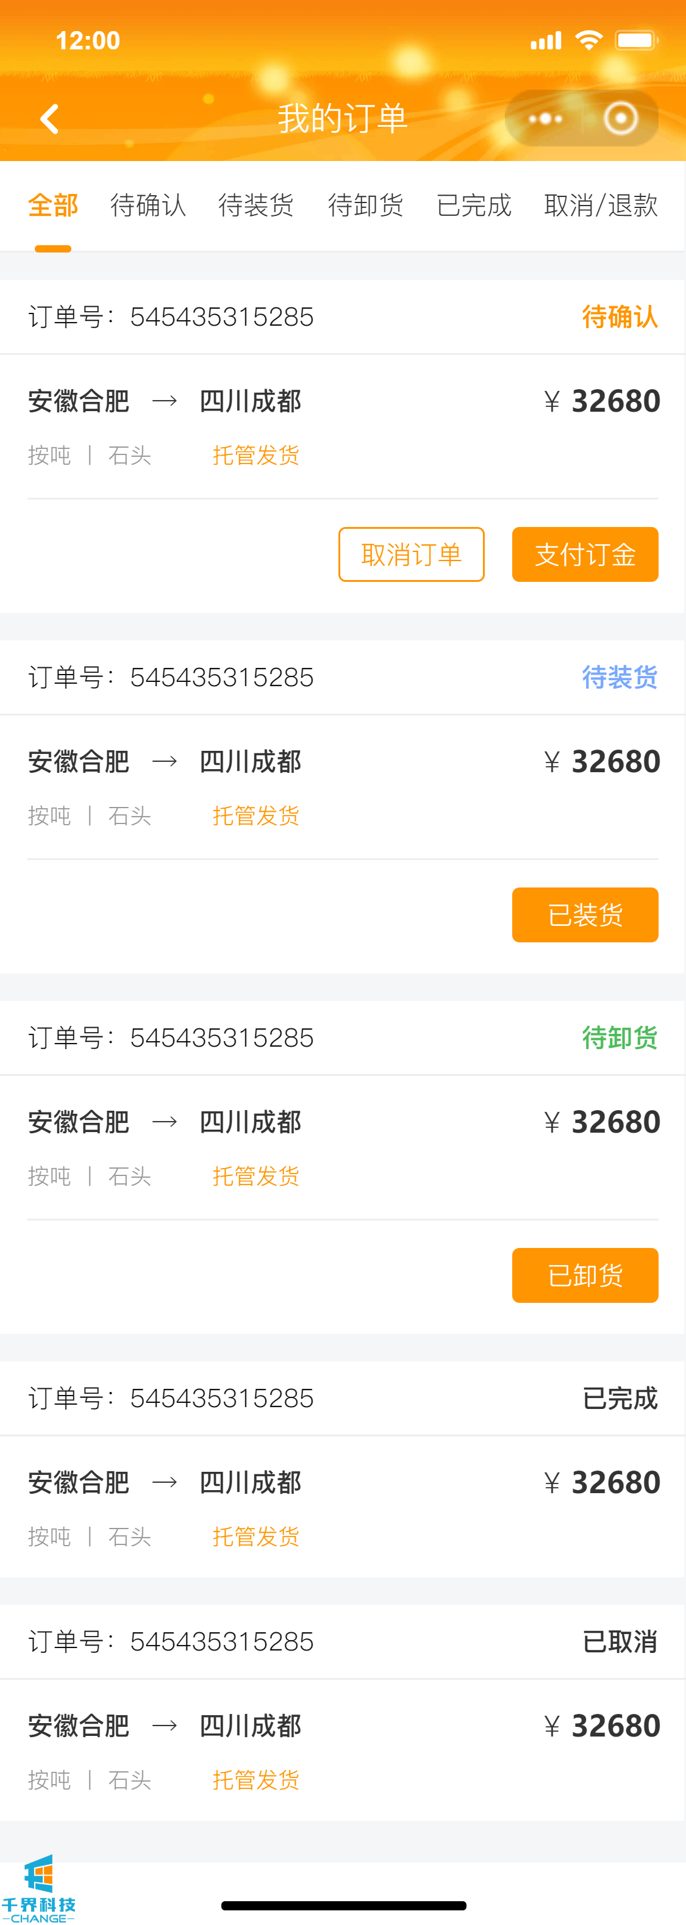Tap the battery status icon
This screenshot has height=1925, width=686.
tap(636, 40)
